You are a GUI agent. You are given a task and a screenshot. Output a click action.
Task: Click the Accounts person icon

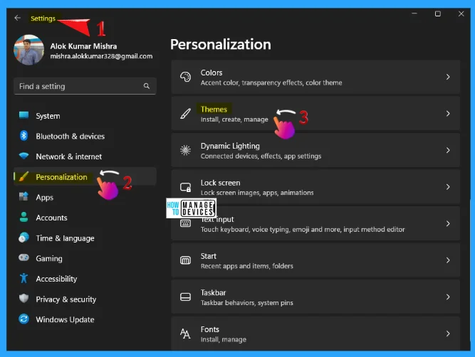point(24,217)
